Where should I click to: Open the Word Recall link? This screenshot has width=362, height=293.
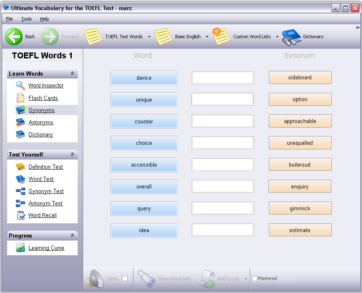coord(42,215)
